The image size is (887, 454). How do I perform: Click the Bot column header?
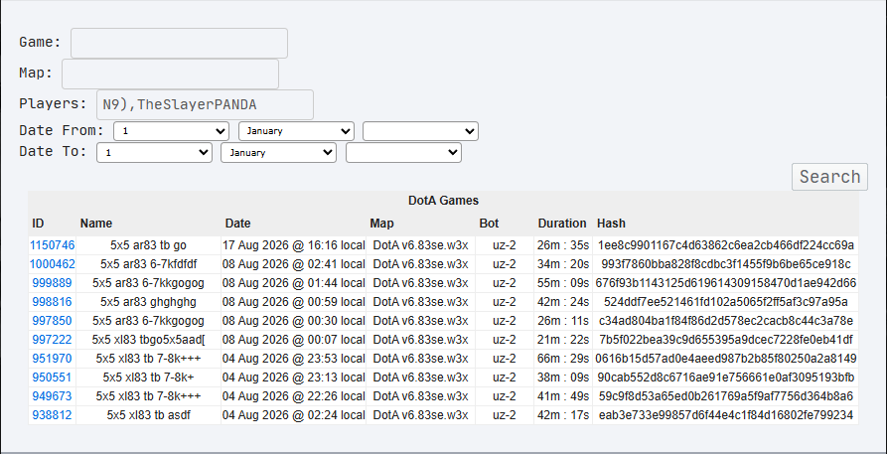[x=489, y=224]
